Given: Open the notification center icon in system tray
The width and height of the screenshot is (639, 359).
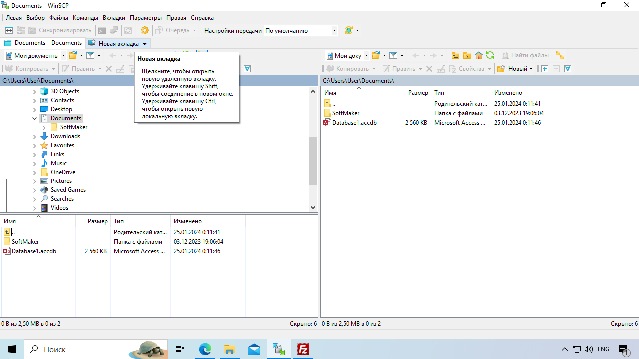Looking at the screenshot, I should (623, 349).
